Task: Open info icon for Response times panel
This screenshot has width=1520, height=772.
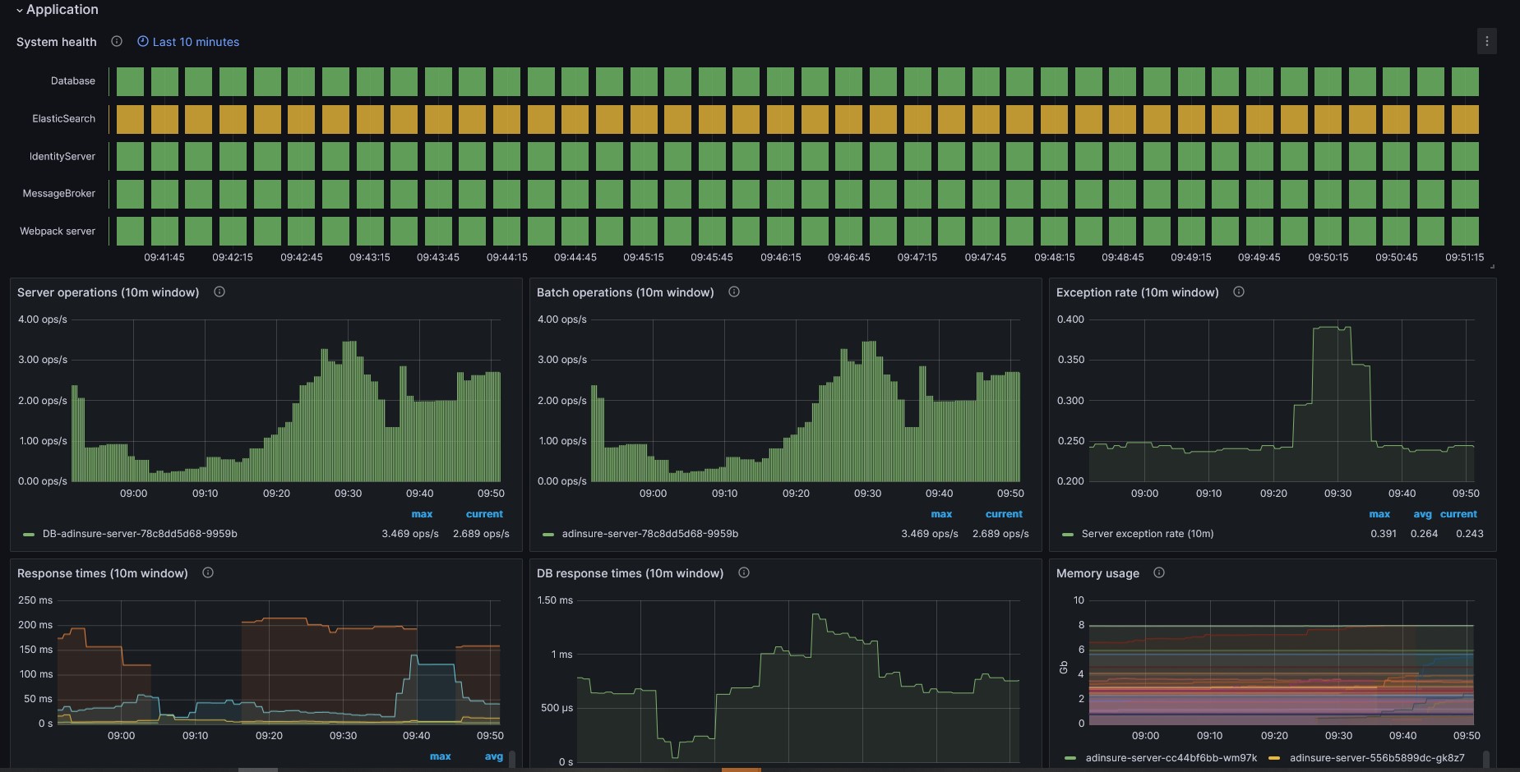Action: (x=208, y=572)
